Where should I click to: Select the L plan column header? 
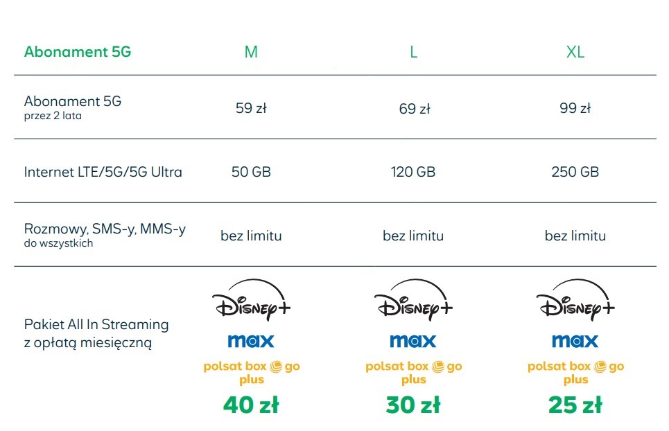[x=413, y=52]
